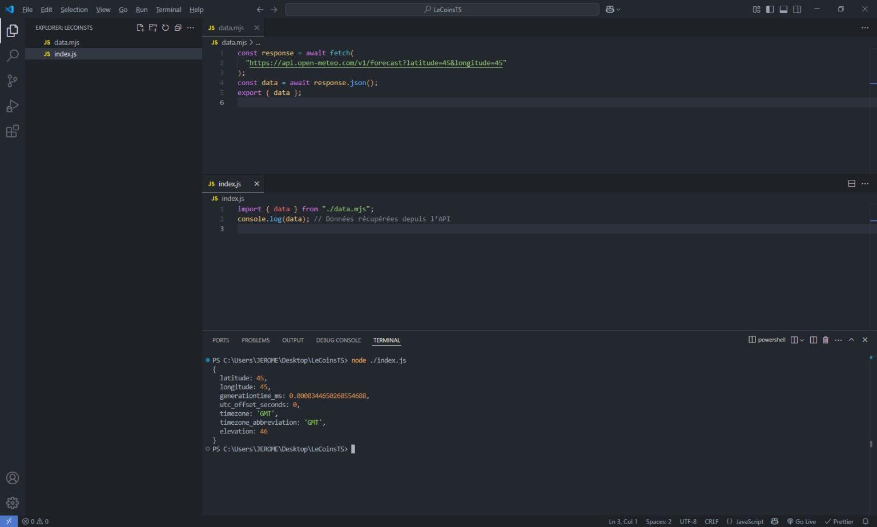Toggle the secondary side bar layout button

point(797,9)
